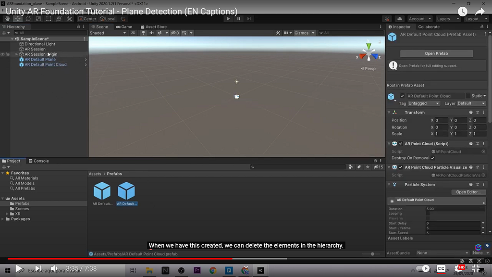Collapse the Transform component
The width and height of the screenshot is (492, 277).
[389, 113]
